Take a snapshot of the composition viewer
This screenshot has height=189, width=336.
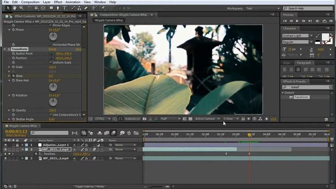tap(145, 119)
